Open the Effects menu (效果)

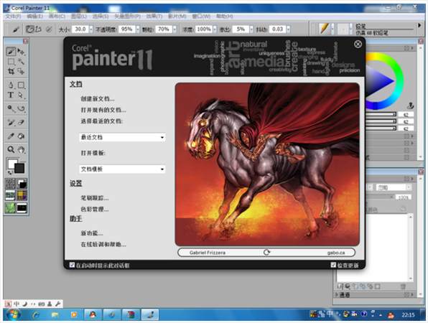154,17
